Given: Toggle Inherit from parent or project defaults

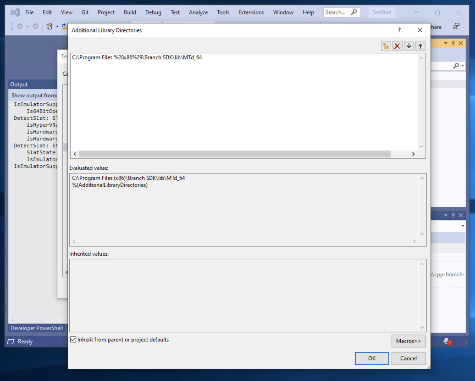Looking at the screenshot, I should 73,339.
